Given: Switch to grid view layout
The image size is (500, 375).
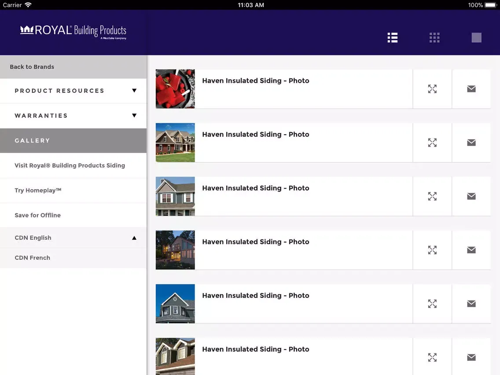Looking at the screenshot, I should [x=434, y=37].
